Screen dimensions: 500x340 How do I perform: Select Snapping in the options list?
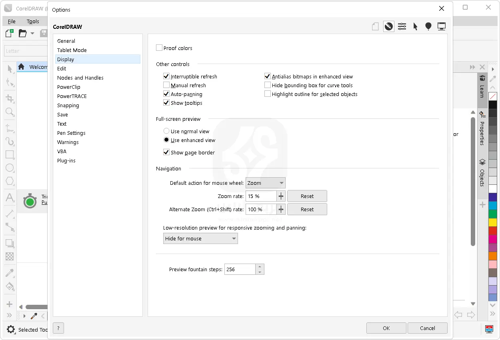(x=68, y=106)
